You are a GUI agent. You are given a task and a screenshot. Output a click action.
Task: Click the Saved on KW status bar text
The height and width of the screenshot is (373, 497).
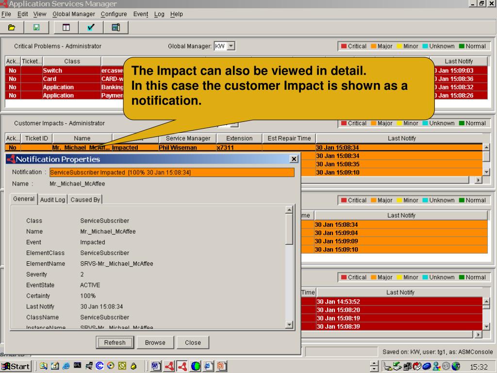click(x=437, y=352)
